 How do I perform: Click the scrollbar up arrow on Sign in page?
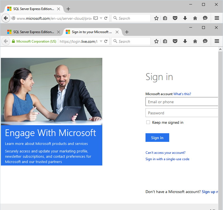click(220, 50)
